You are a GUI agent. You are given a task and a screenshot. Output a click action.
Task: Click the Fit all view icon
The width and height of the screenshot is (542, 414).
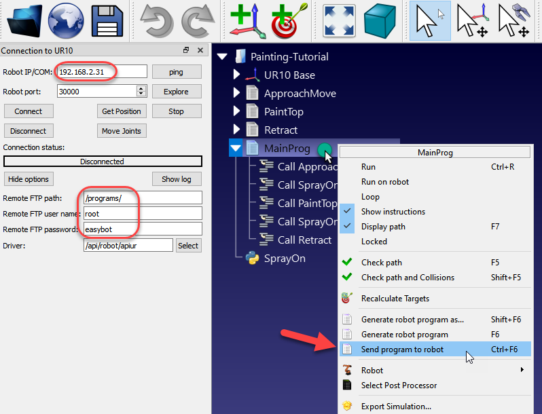coord(339,20)
